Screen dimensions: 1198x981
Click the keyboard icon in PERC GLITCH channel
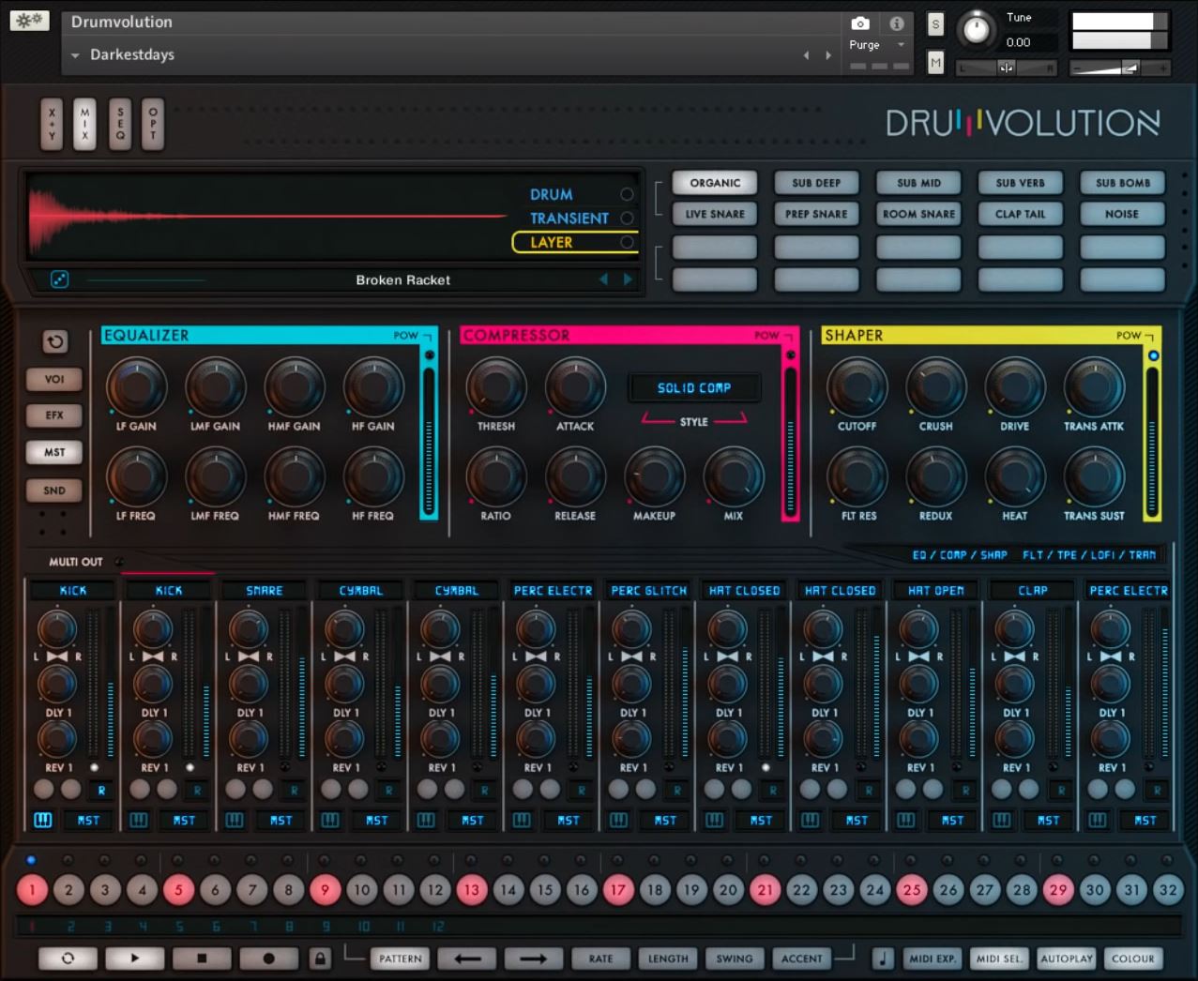click(618, 821)
